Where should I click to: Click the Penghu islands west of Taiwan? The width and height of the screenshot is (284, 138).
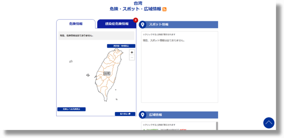pos(88,75)
